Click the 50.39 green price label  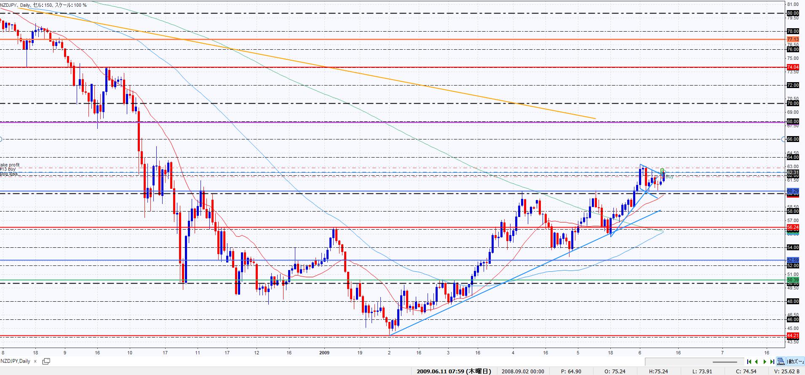pos(793,280)
